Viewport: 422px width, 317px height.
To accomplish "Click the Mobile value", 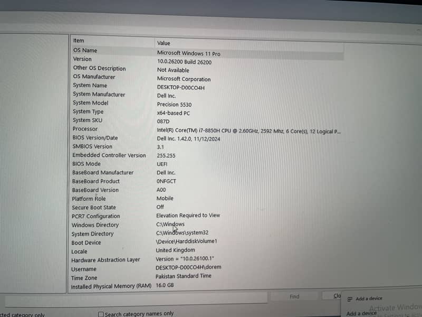I will (165, 199).
